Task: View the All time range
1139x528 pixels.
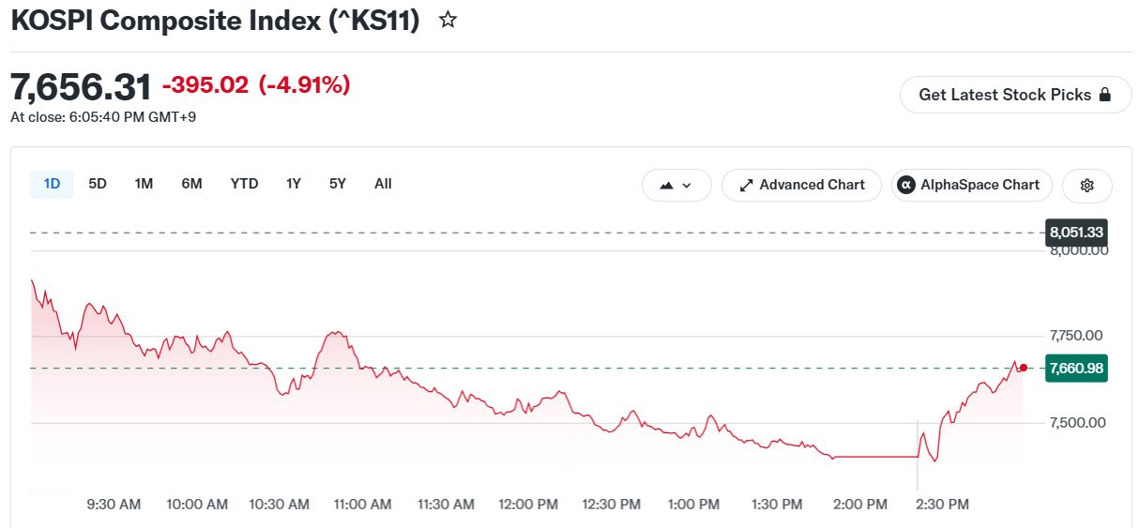Action: [x=383, y=184]
